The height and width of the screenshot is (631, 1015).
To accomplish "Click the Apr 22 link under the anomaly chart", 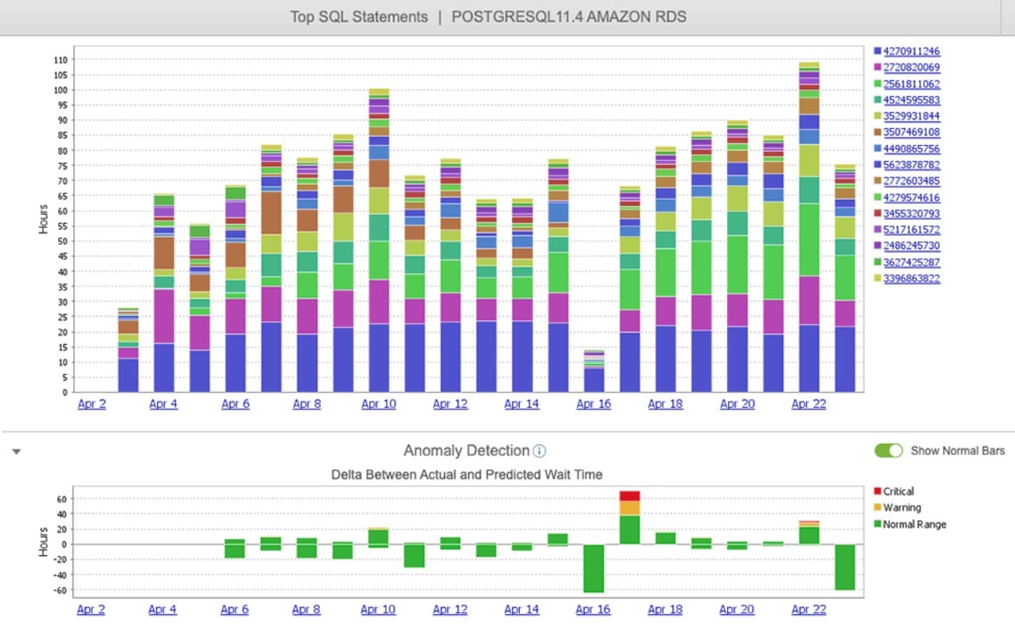I will point(808,609).
